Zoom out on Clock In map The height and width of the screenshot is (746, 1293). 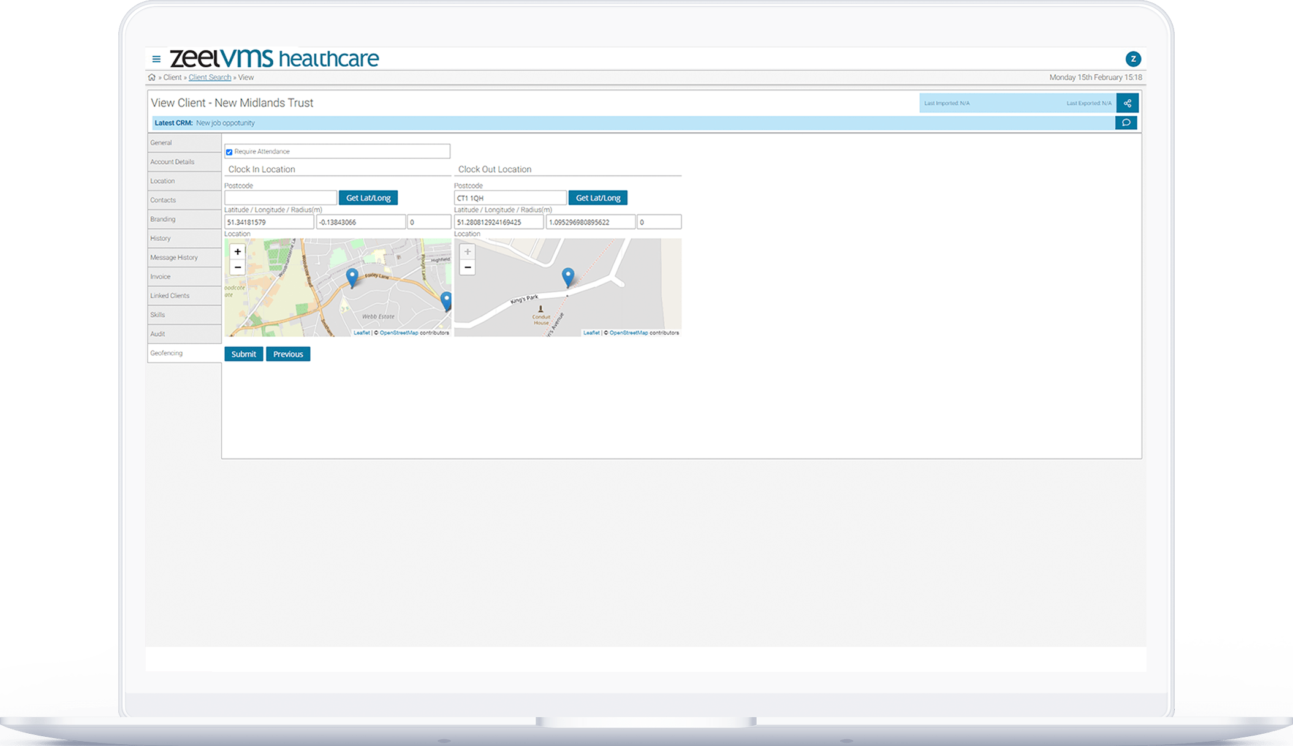click(238, 268)
